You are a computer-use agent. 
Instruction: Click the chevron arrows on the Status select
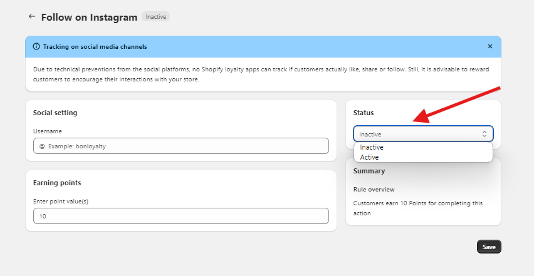[x=484, y=134]
